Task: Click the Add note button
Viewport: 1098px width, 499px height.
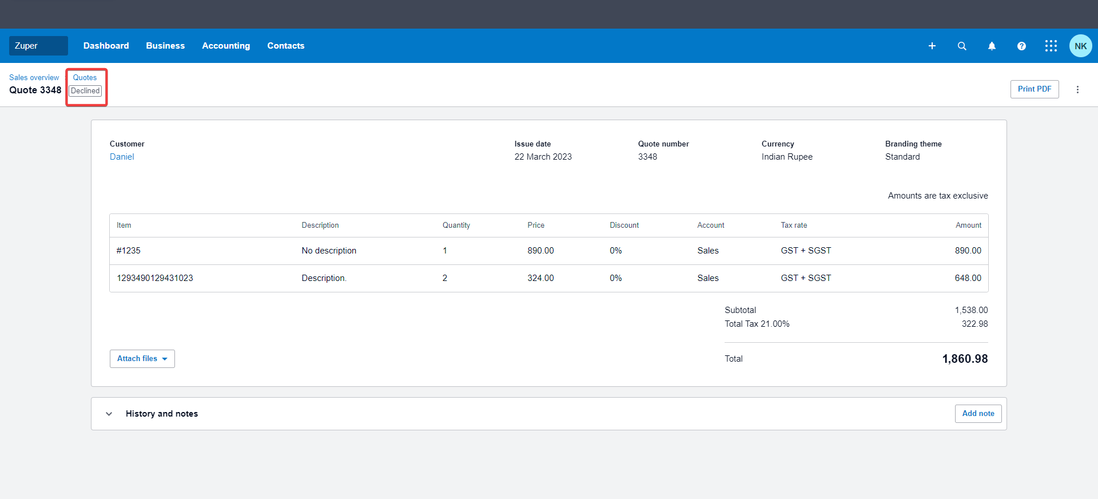Action: [977, 414]
